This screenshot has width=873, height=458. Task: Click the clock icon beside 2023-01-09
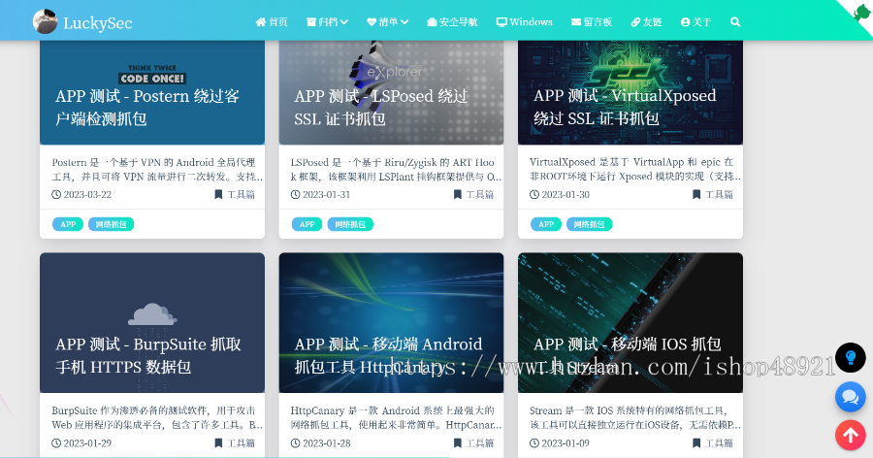pos(533,442)
